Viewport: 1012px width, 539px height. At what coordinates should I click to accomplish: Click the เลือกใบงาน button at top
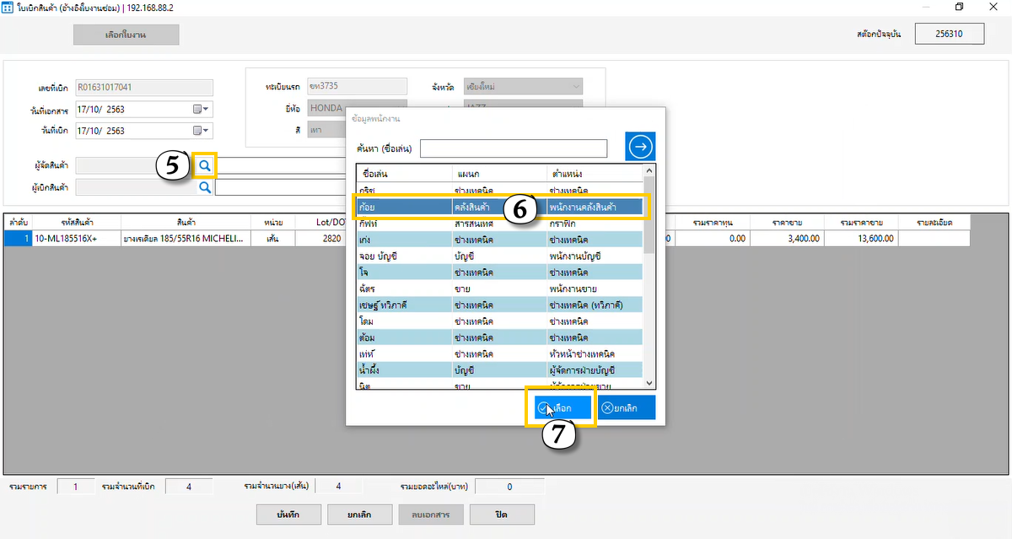(126, 35)
